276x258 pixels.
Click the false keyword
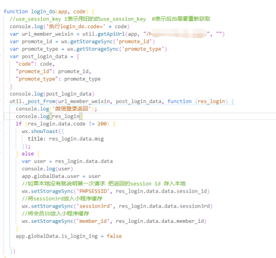tap(114, 236)
